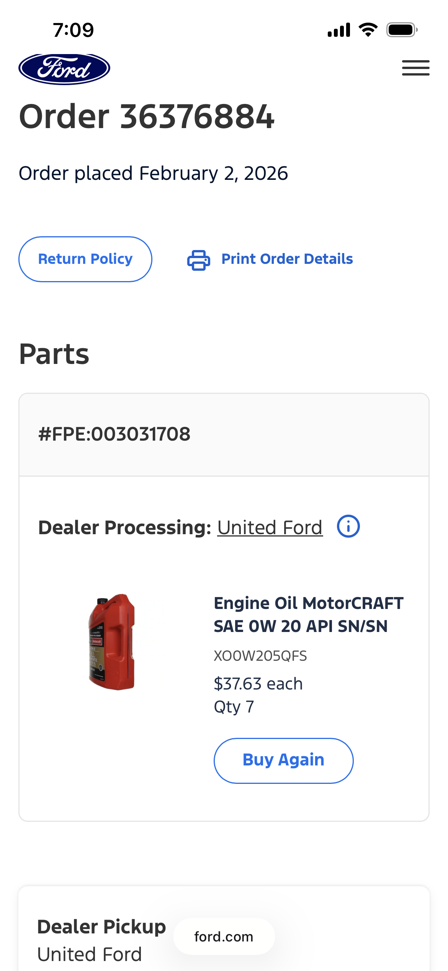Select the Order 36376884 heading
448x971 pixels.
pos(147,117)
